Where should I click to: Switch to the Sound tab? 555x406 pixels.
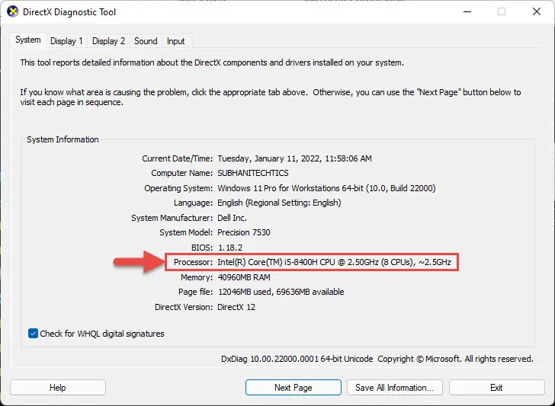146,41
